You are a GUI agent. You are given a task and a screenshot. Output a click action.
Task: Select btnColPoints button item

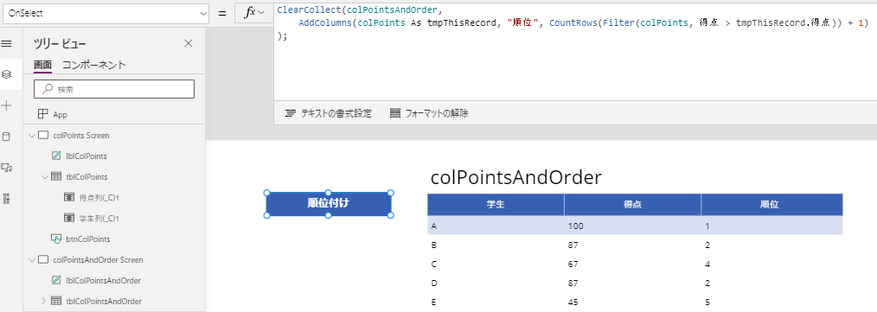pos(88,239)
